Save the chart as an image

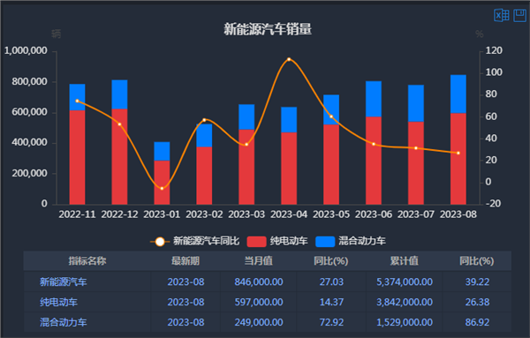(520, 16)
